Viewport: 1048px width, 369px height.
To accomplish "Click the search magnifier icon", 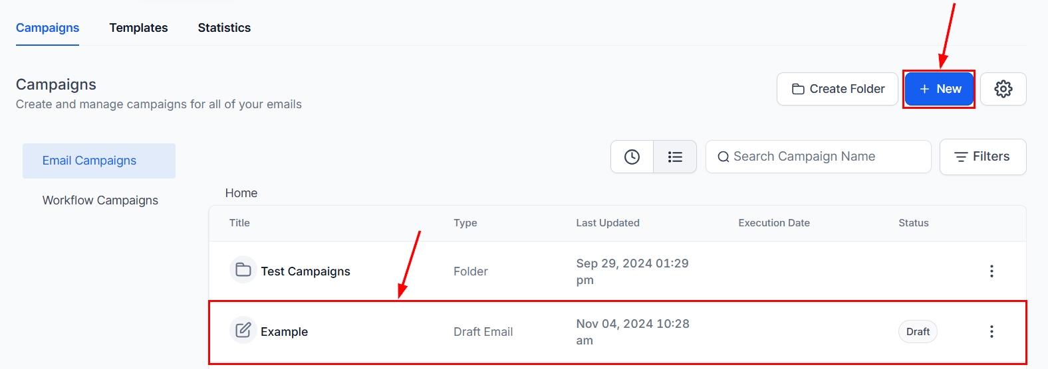I will coord(723,157).
